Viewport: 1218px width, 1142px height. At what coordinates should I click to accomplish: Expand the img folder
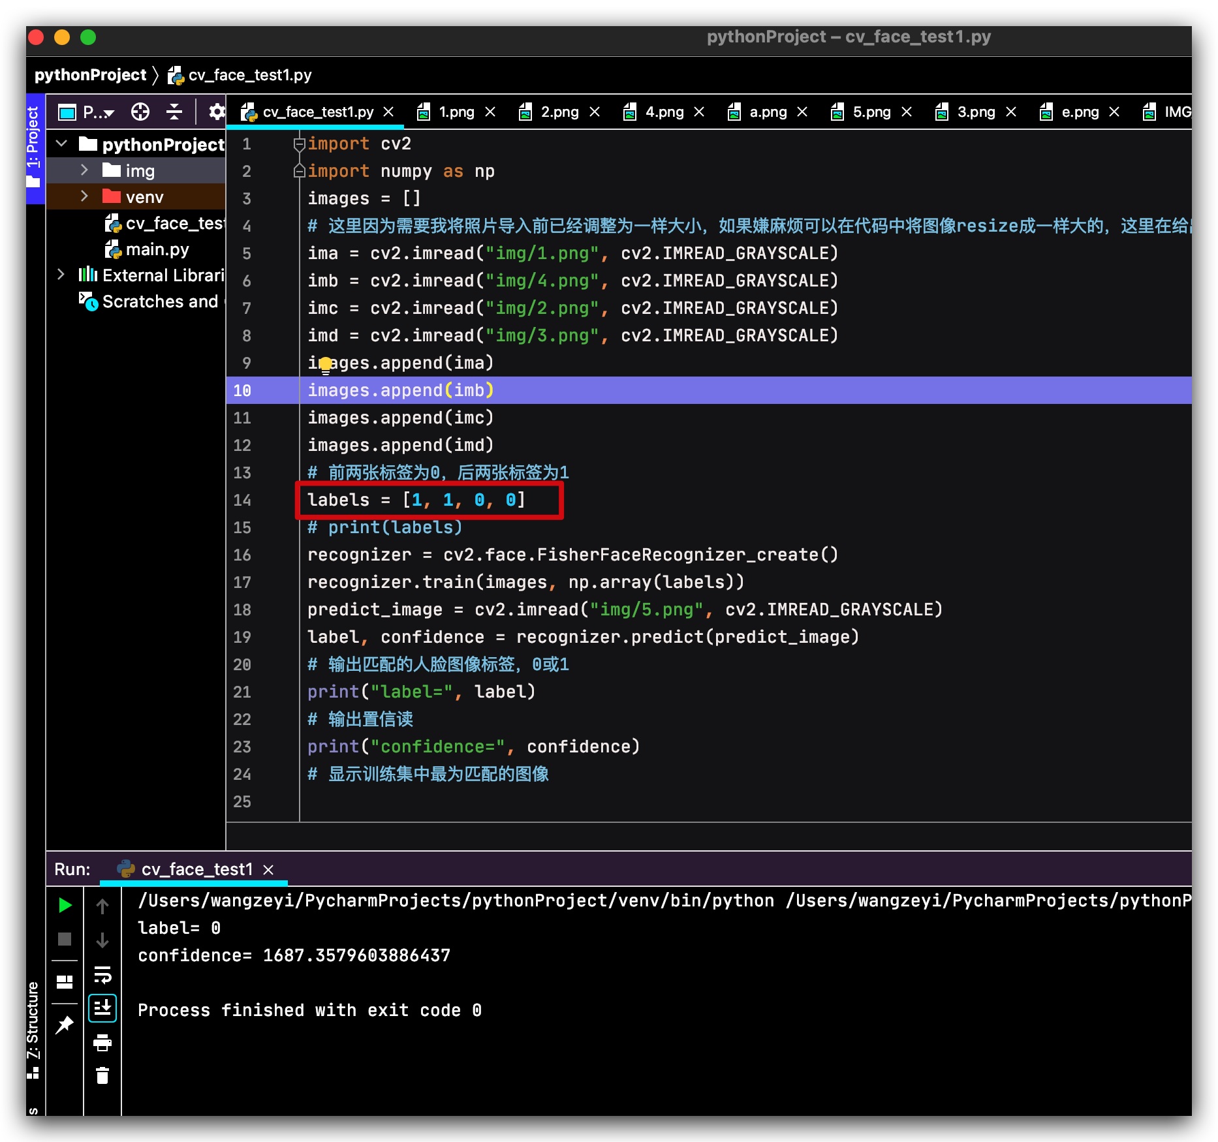84,170
